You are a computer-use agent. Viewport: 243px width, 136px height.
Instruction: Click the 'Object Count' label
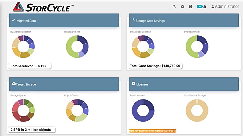[71, 95]
